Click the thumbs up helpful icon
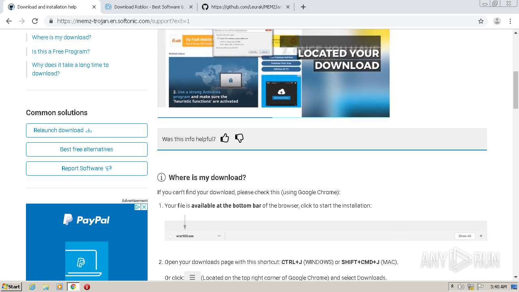The image size is (519, 292). click(x=225, y=138)
